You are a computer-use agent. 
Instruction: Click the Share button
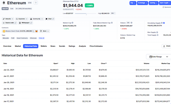click(x=167, y=46)
